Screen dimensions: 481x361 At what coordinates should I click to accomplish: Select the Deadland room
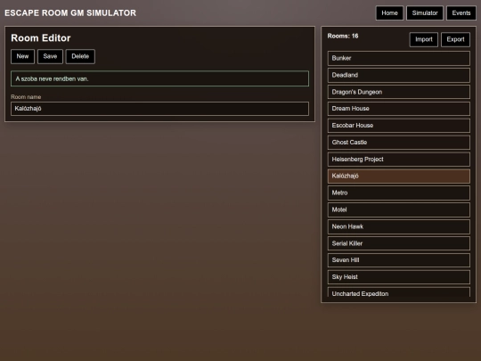coord(399,75)
